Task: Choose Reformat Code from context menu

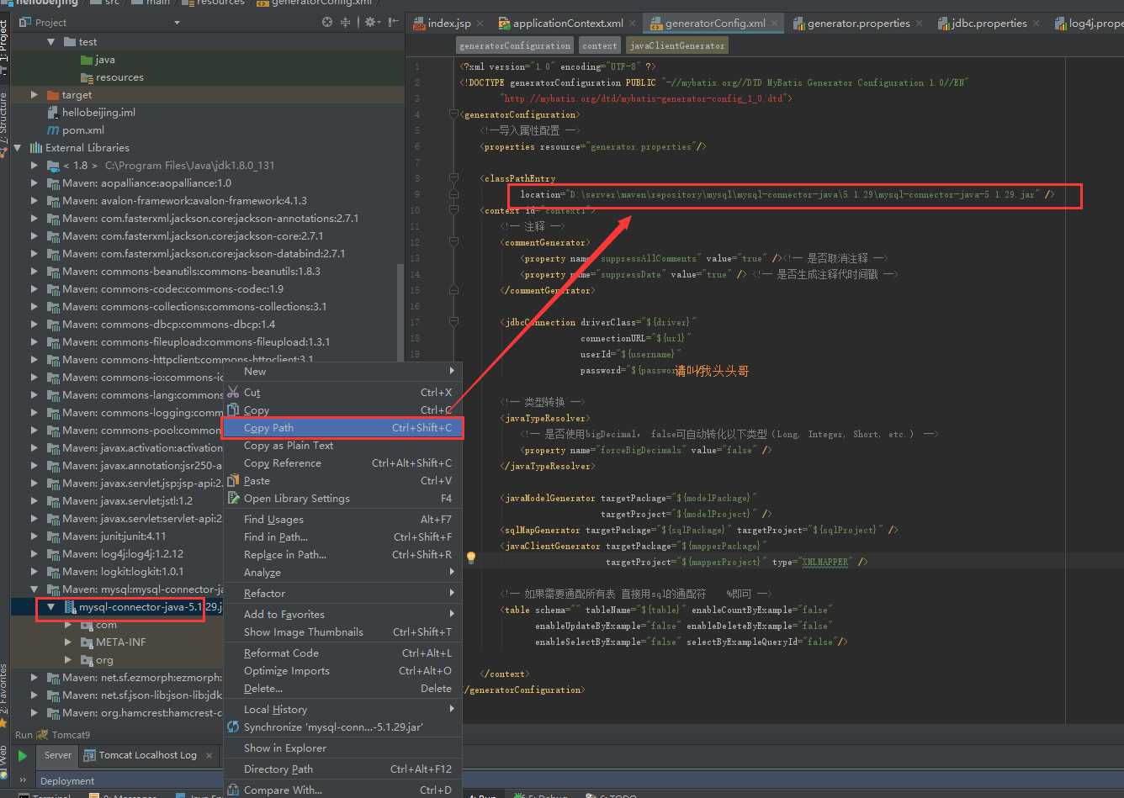Action: (x=342, y=653)
